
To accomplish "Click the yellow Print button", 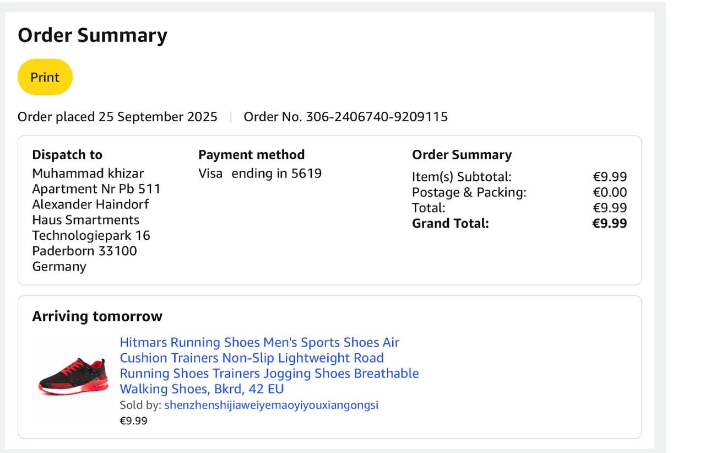I will 45,77.
